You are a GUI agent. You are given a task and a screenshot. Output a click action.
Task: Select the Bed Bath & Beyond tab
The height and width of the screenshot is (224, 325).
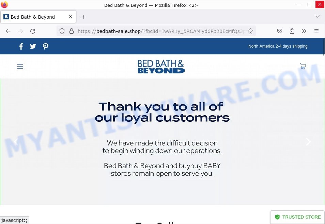point(38,17)
